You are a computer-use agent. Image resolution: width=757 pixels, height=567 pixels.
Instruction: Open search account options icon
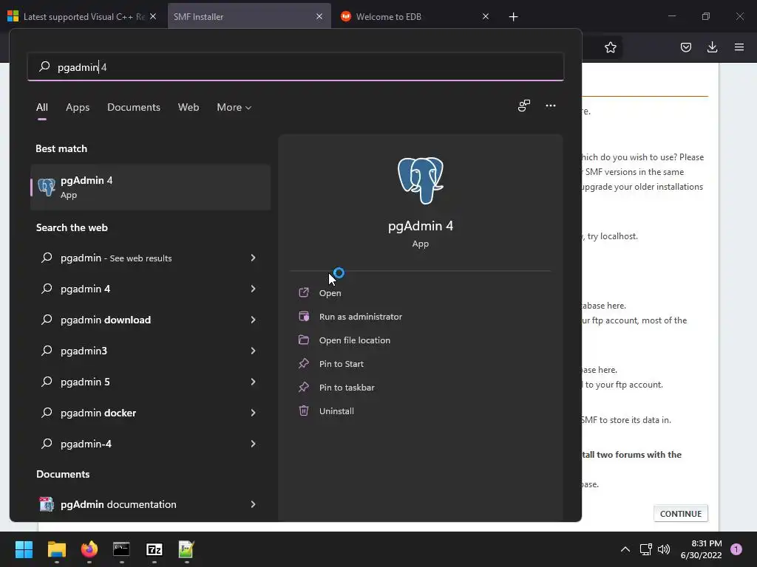click(x=524, y=106)
